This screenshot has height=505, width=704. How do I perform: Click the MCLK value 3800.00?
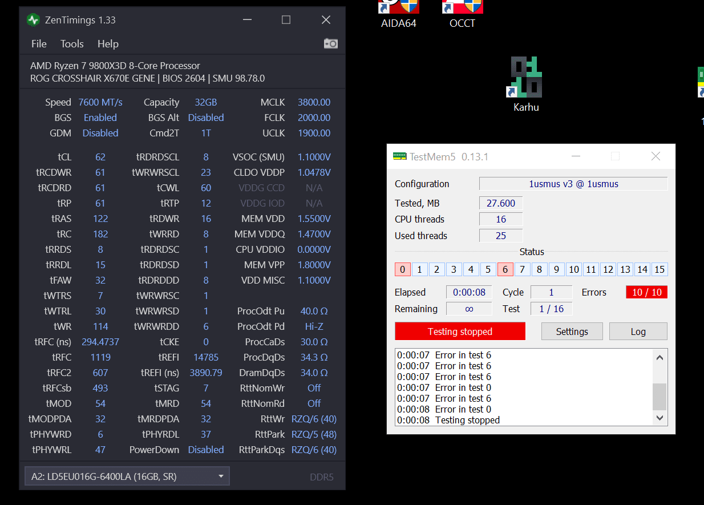click(x=314, y=102)
